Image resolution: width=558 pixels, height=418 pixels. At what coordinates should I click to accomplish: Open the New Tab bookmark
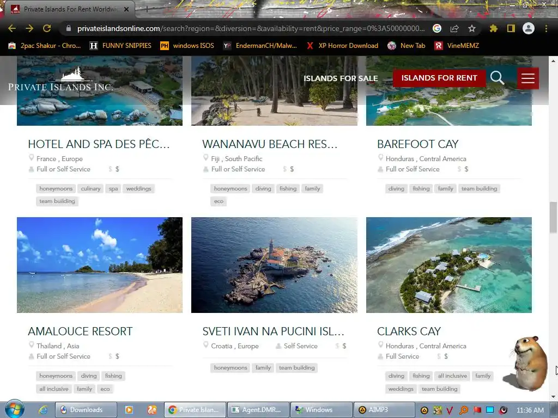[x=407, y=46]
